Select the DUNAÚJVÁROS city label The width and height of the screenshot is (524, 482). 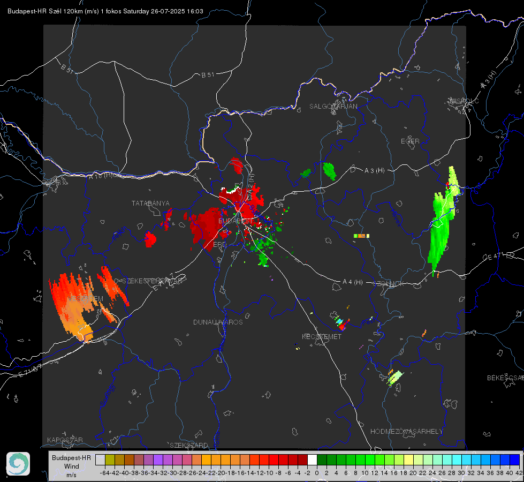tap(218, 322)
